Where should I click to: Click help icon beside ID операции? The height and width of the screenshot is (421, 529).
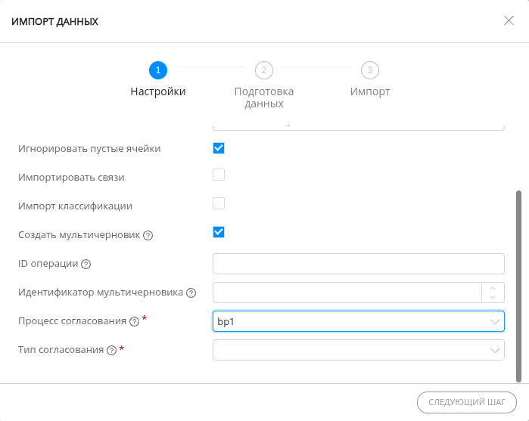(86, 264)
